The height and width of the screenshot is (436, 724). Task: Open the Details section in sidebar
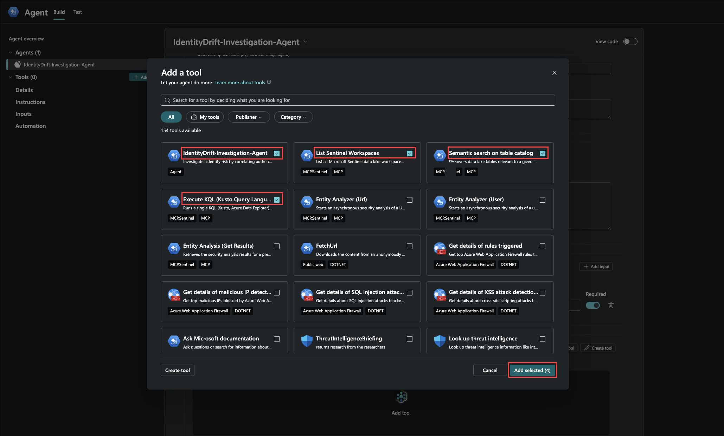24,90
